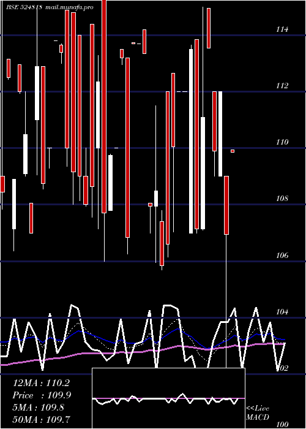Click the 112 price axis label
Image resolution: width=306 pixels, height=429 pixels.
(282, 86)
